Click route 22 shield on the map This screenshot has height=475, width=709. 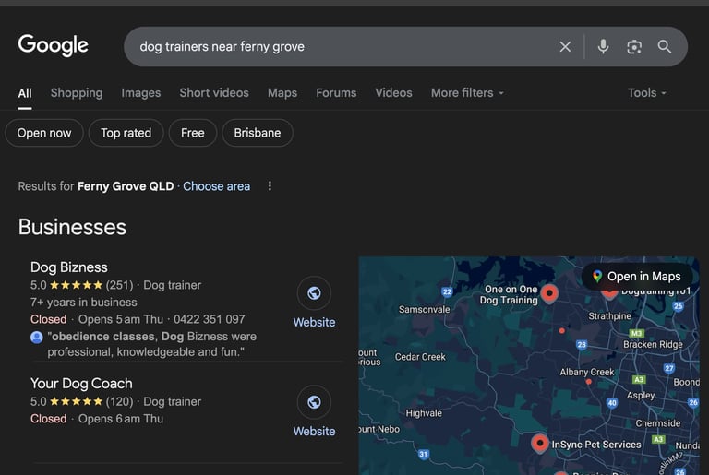tap(447, 291)
